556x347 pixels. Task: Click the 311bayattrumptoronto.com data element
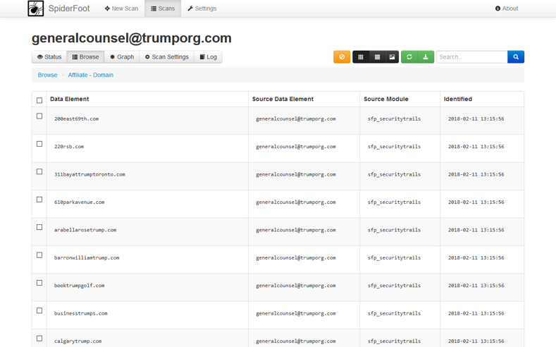[x=89, y=175]
